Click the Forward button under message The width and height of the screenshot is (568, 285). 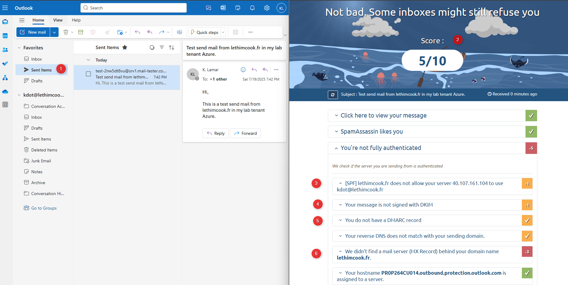(x=245, y=133)
